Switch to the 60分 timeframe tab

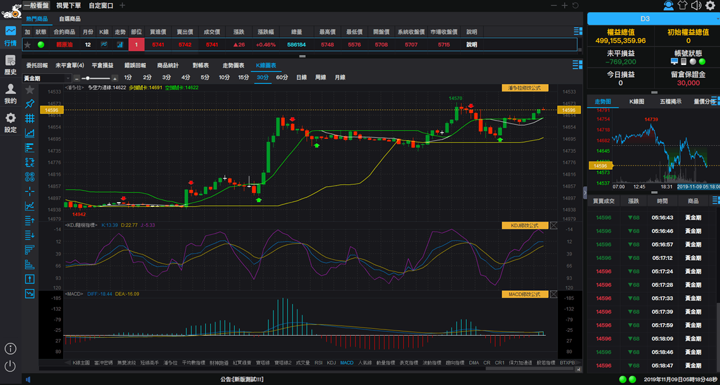(282, 78)
